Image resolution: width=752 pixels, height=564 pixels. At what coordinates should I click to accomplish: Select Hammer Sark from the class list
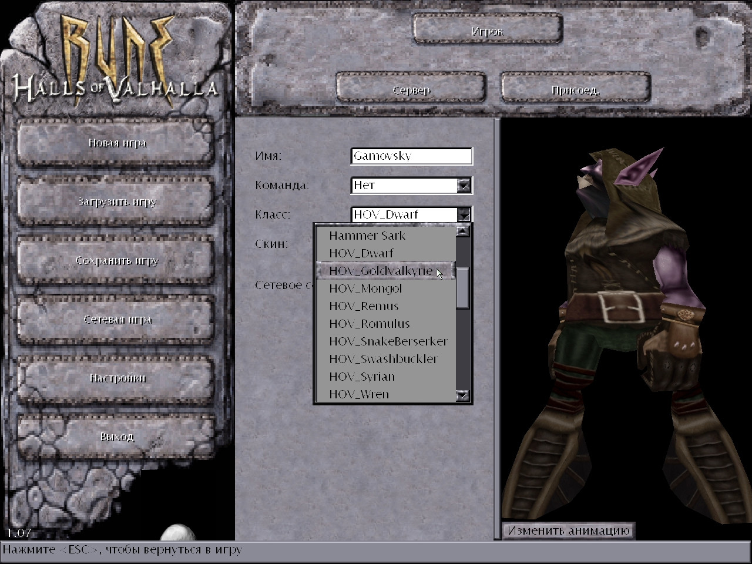pyautogui.click(x=386, y=236)
